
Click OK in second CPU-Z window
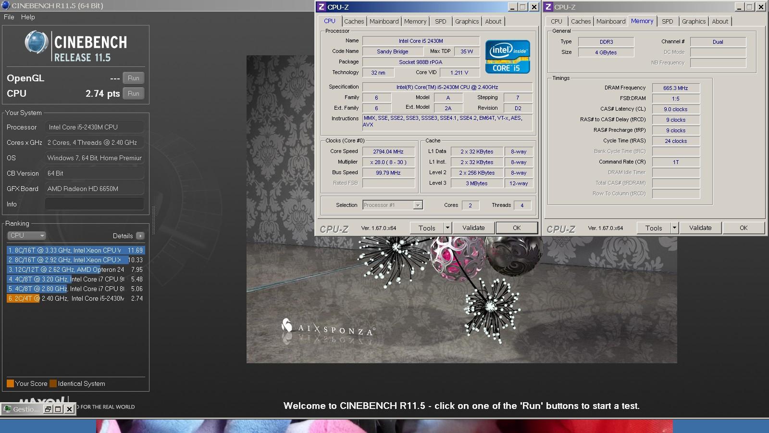click(x=744, y=228)
